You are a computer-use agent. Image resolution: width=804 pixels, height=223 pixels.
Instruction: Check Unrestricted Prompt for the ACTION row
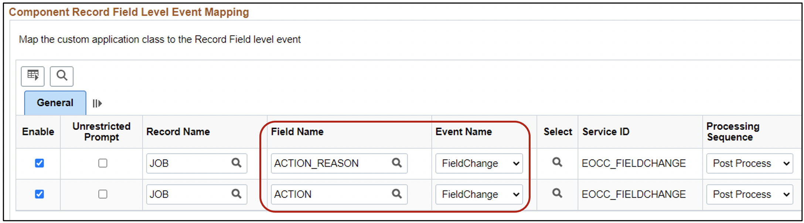[103, 194]
